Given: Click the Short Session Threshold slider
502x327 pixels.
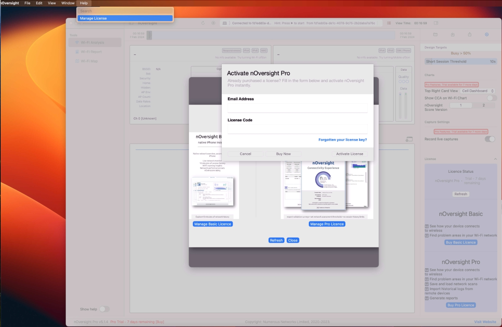Looking at the screenshot, I should tap(460, 62).
